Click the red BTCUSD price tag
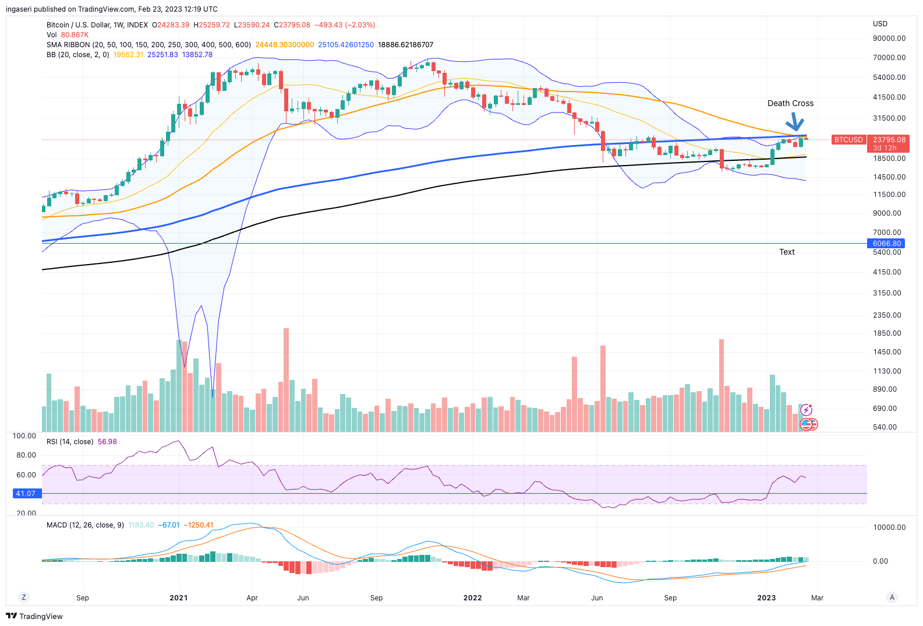Viewport: 923px width, 626px height. coord(848,140)
